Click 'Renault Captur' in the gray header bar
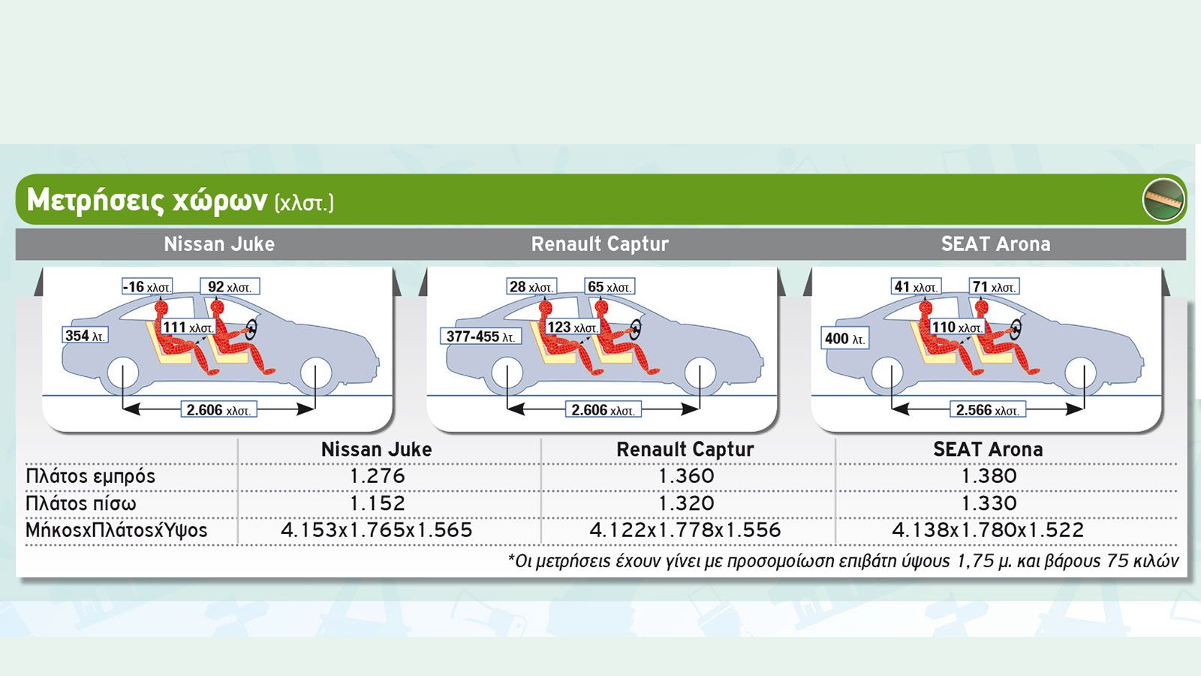This screenshot has height=676, width=1201. click(x=600, y=244)
